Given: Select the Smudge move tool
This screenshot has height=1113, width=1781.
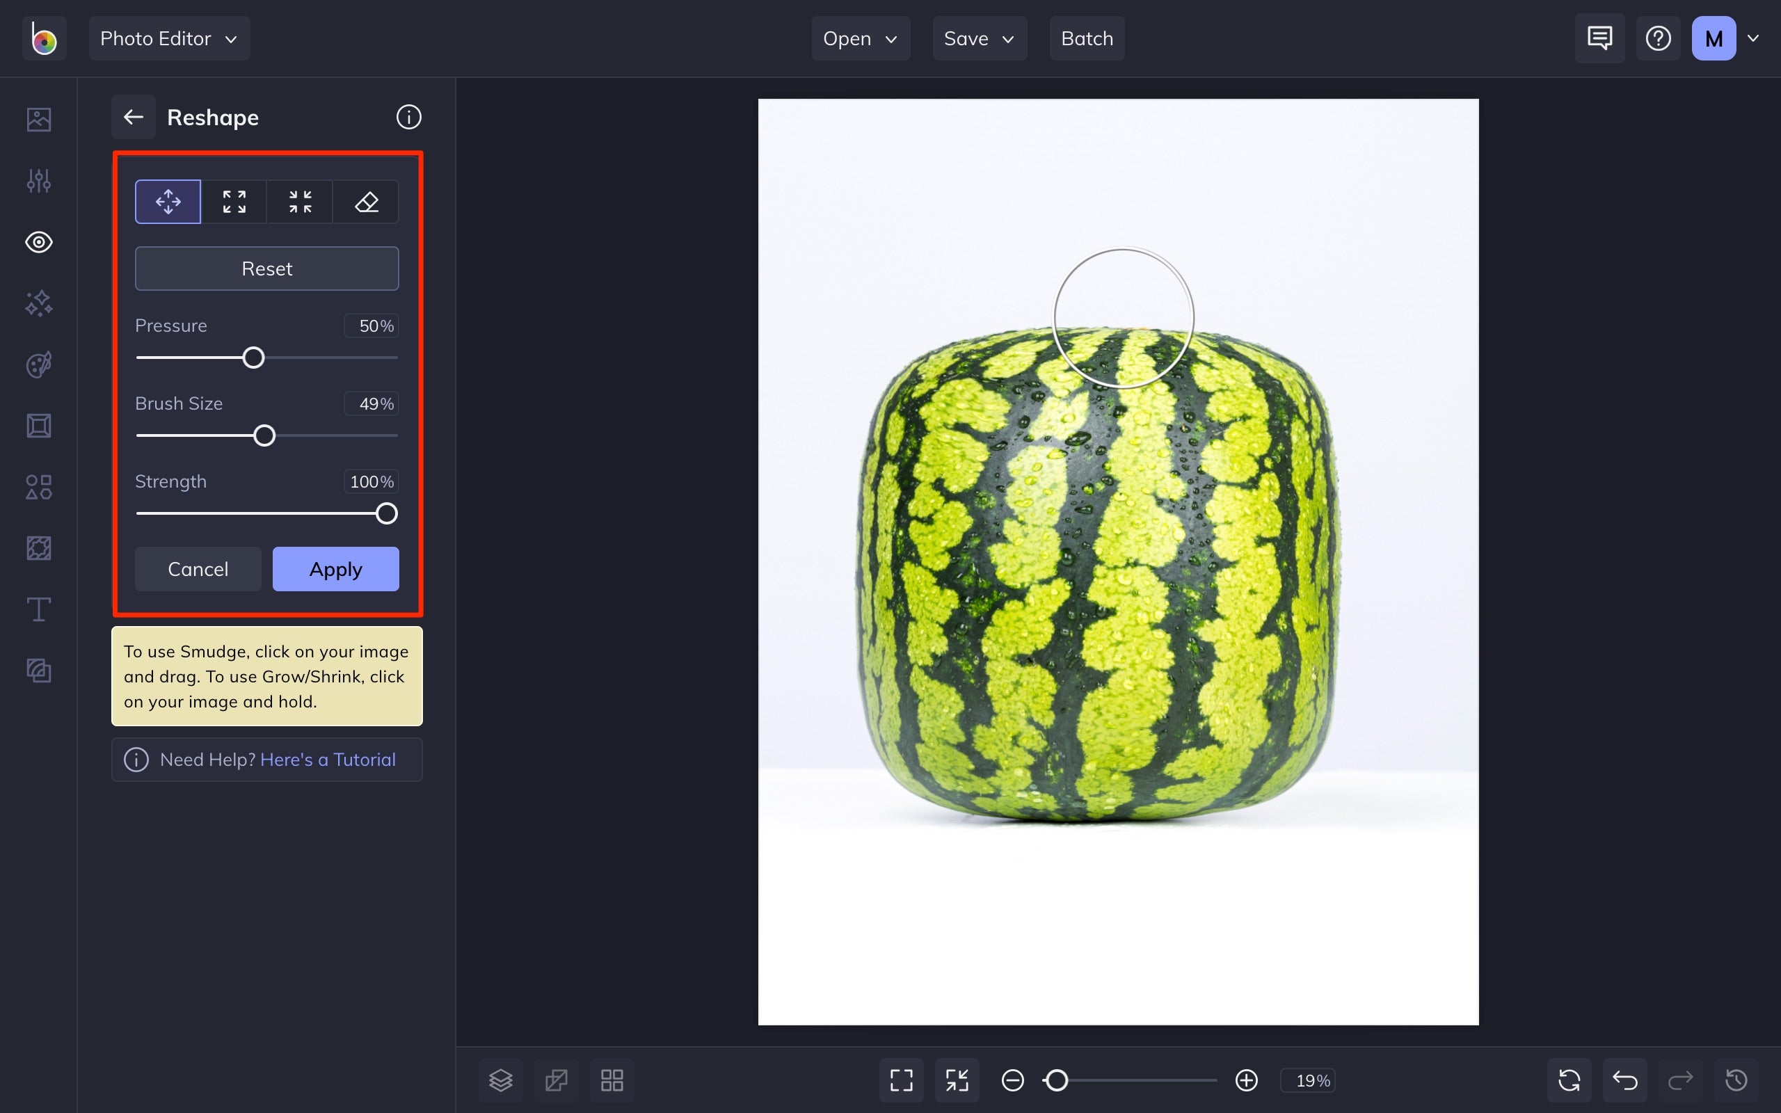Looking at the screenshot, I should pyautogui.click(x=168, y=201).
